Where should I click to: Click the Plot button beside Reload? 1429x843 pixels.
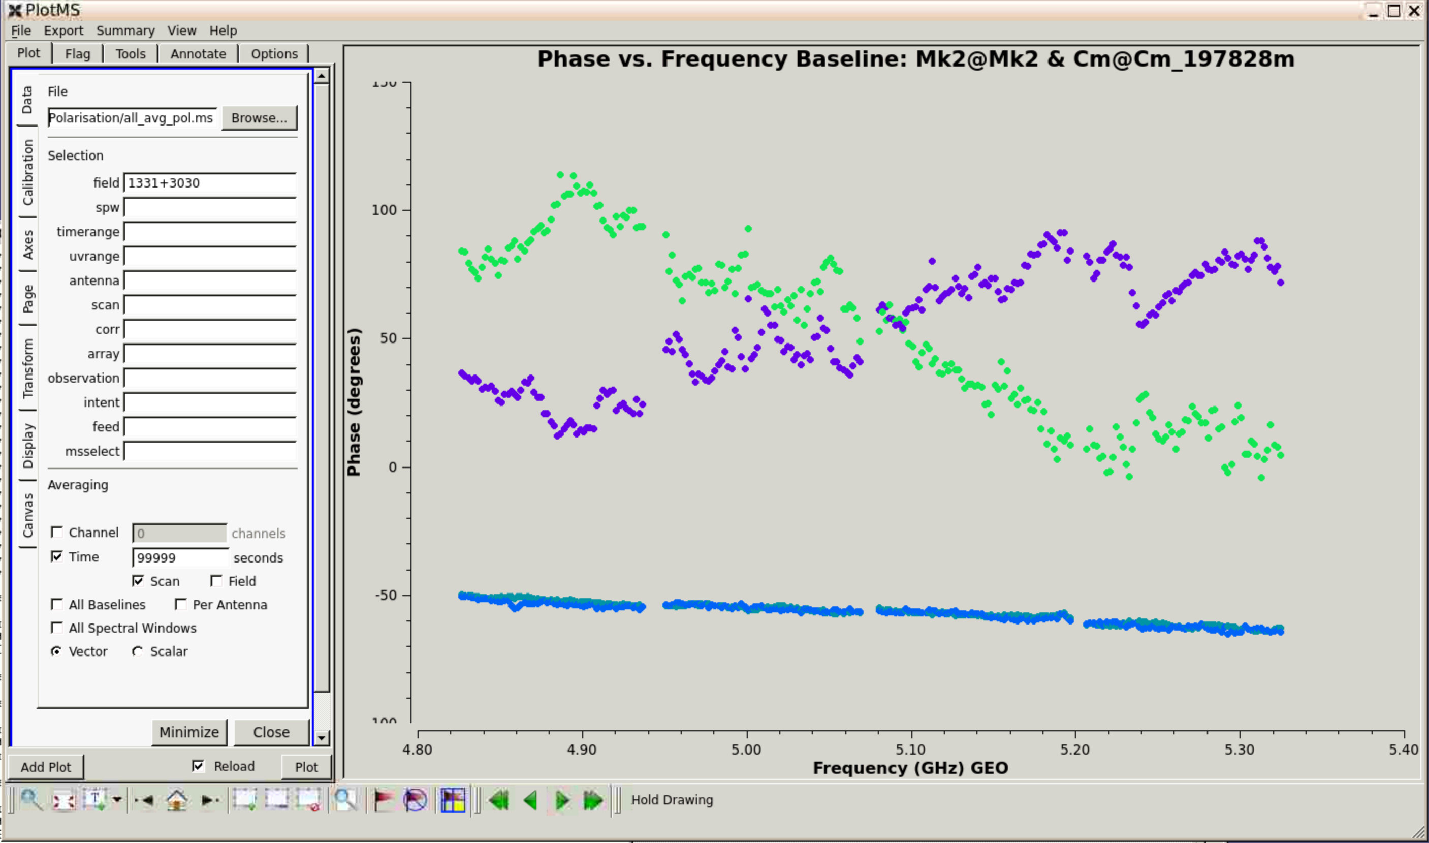point(307,767)
